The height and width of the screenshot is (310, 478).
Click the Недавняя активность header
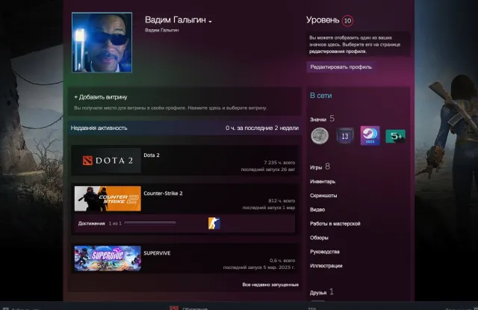click(x=99, y=128)
